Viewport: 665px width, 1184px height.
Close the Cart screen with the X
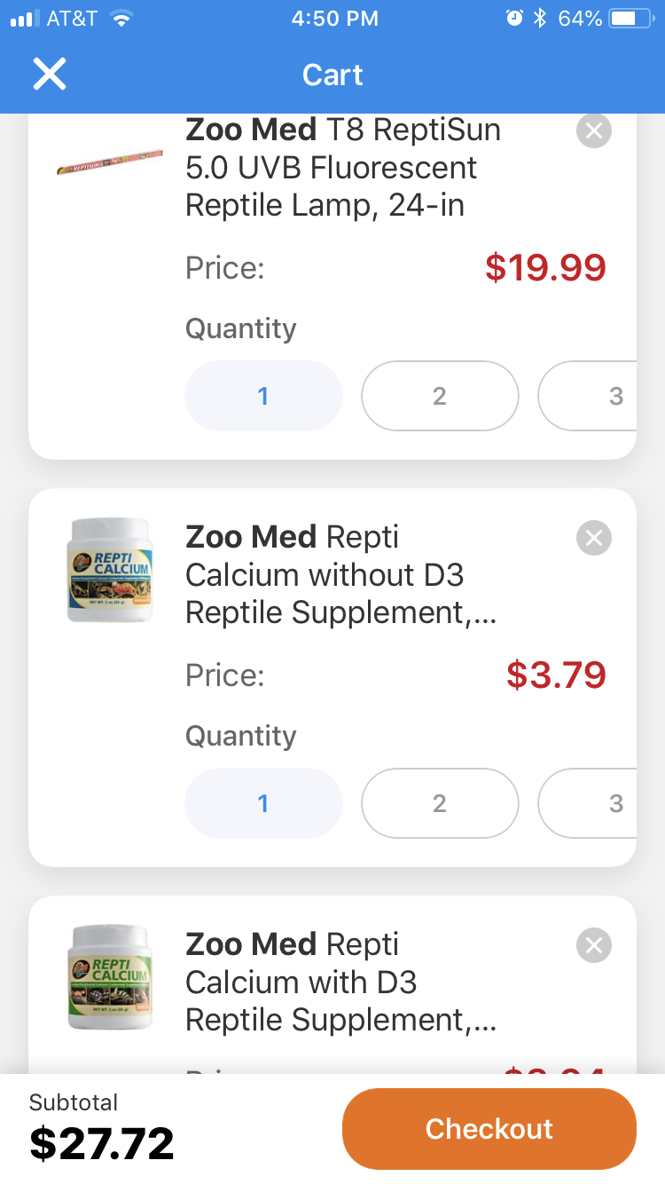(50, 75)
